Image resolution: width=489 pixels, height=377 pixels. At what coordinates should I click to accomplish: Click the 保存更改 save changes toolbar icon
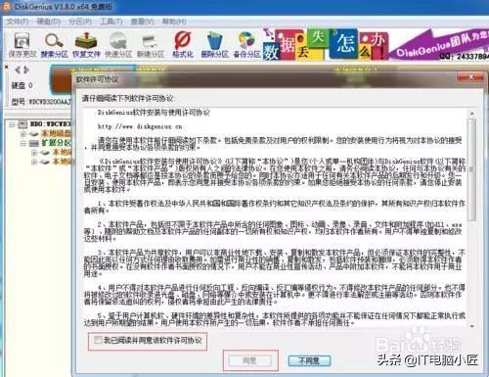tap(22, 45)
